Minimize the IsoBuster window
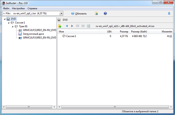 click(155, 2)
